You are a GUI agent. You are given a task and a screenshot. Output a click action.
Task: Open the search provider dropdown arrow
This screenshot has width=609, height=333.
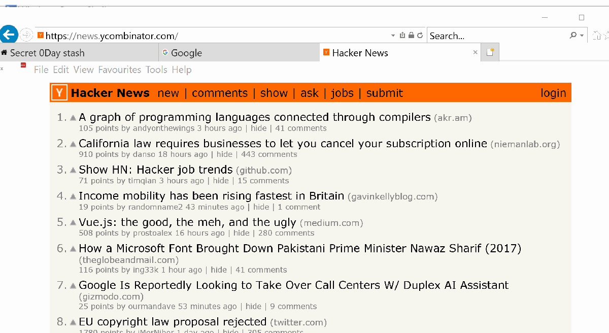point(582,36)
